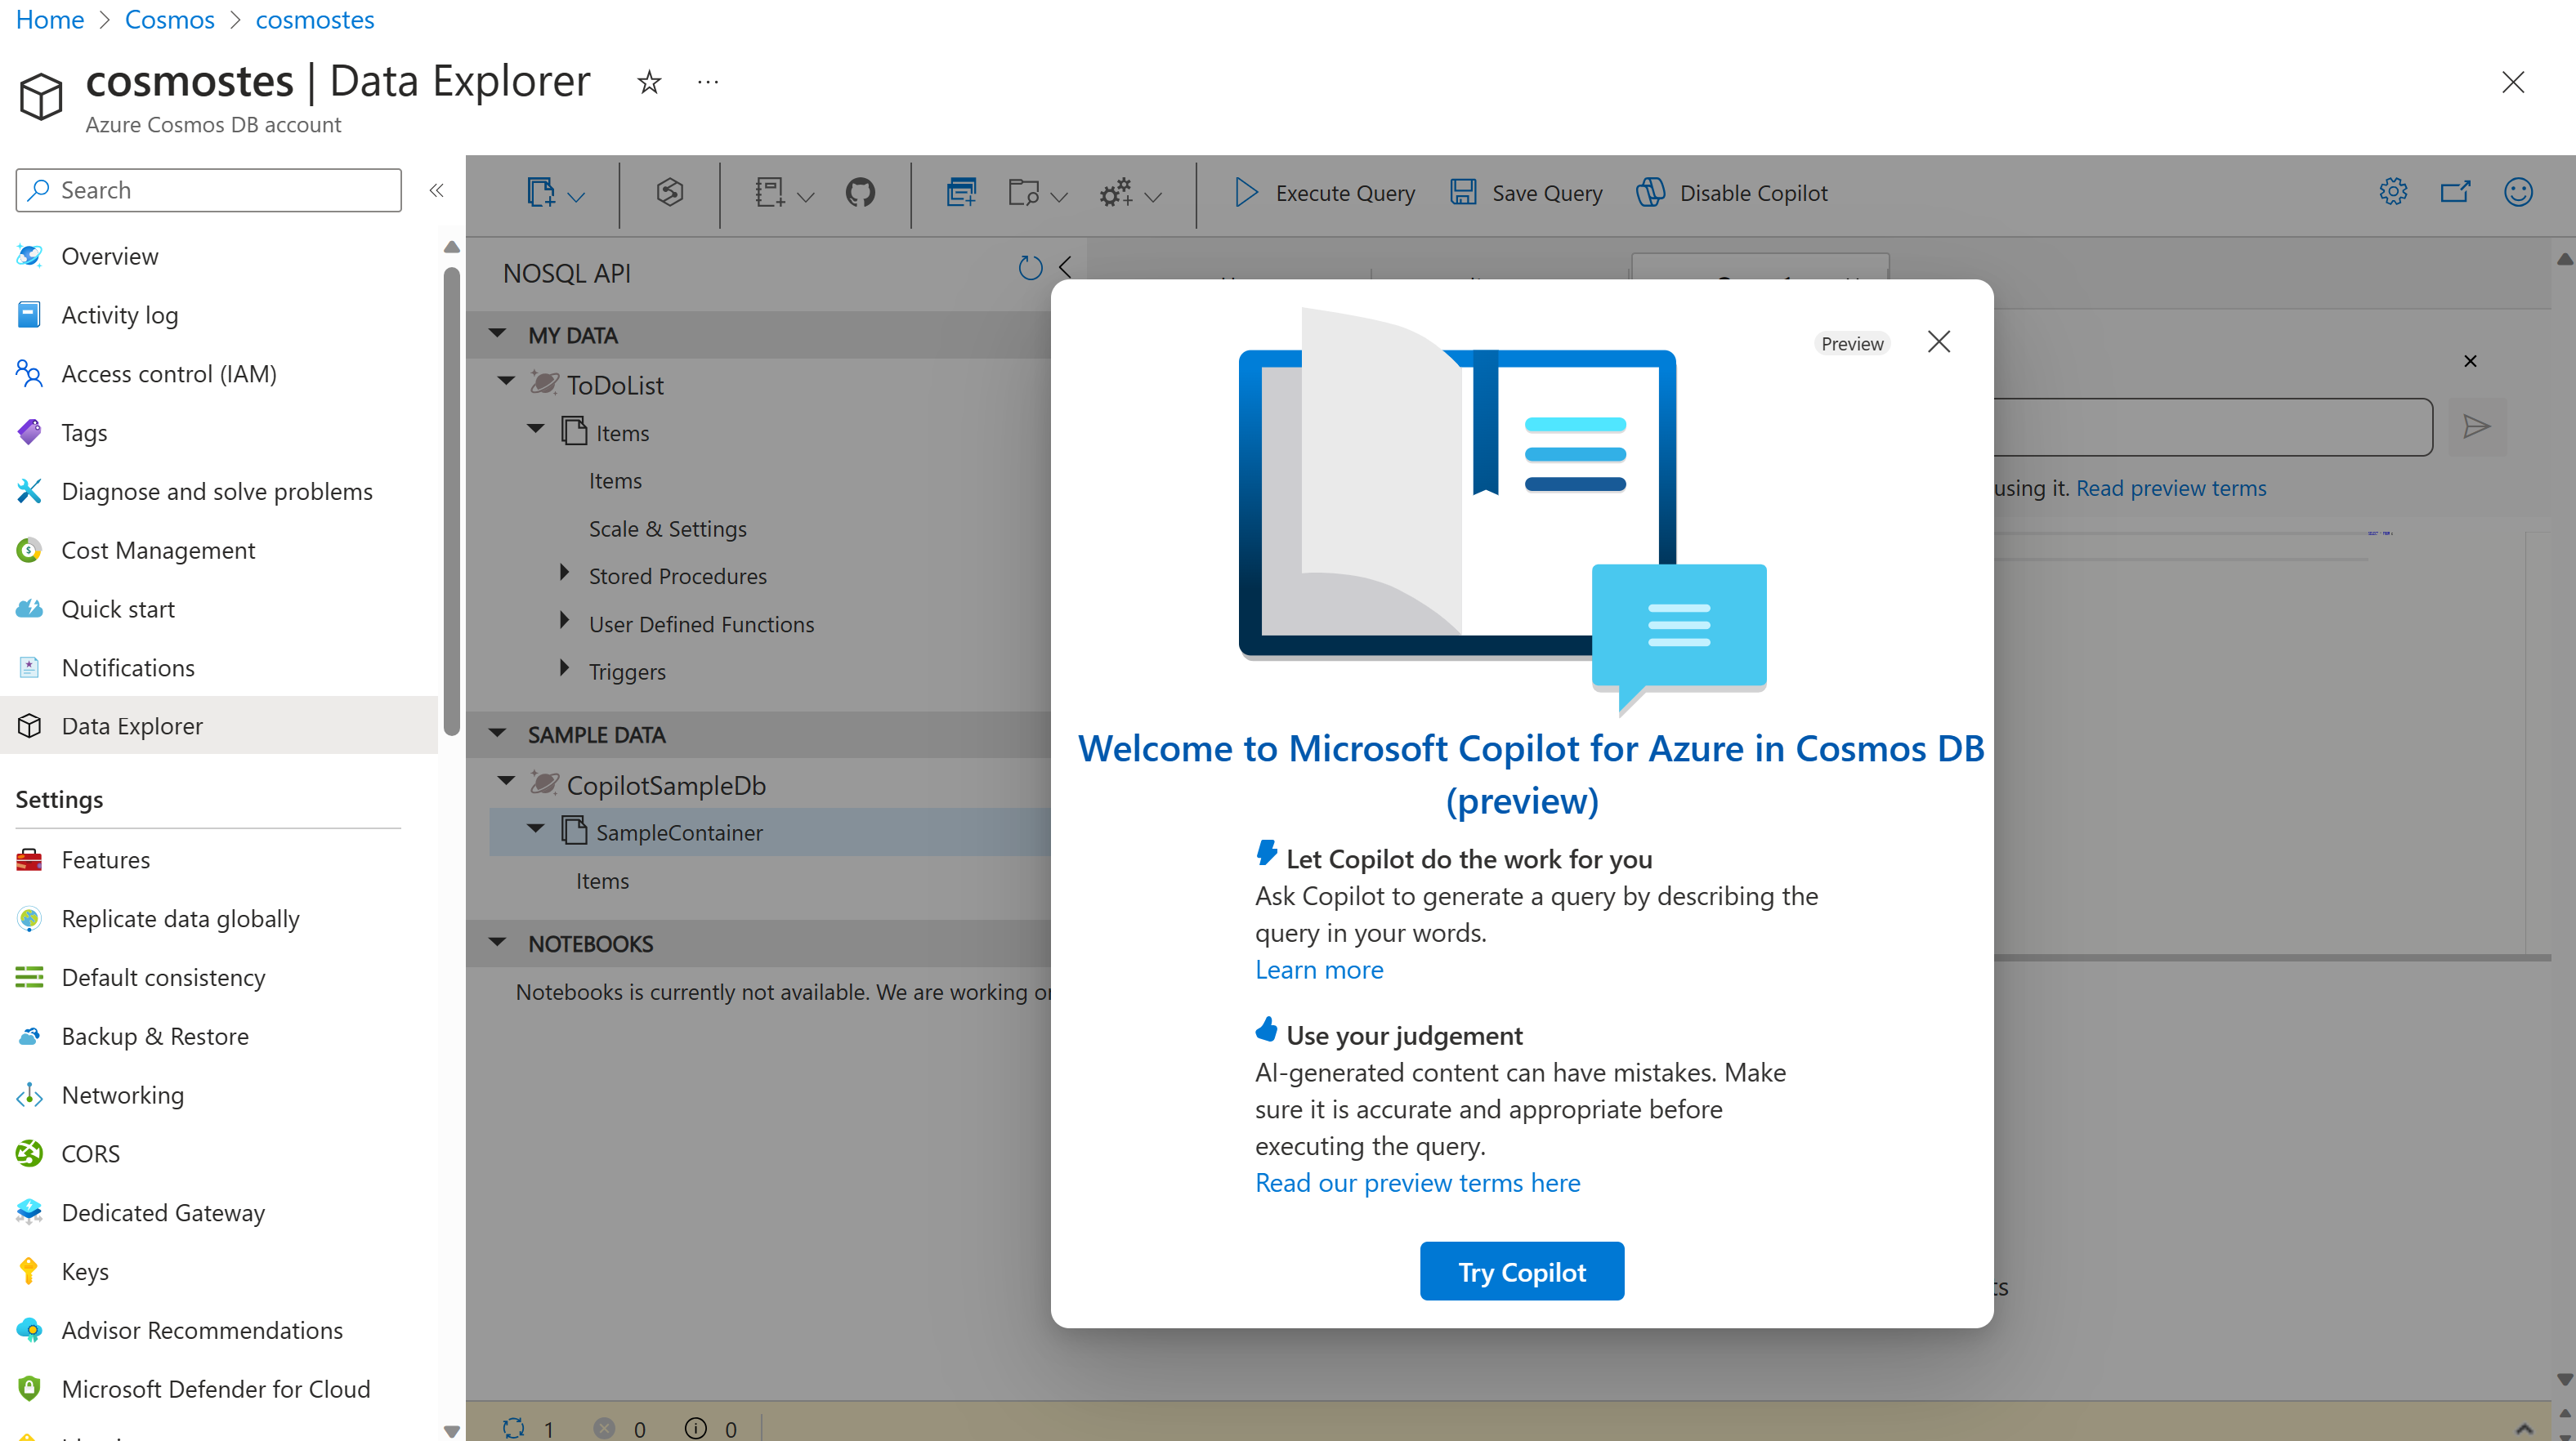Click the open full screen icon
The image size is (2576, 1441).
click(2454, 192)
